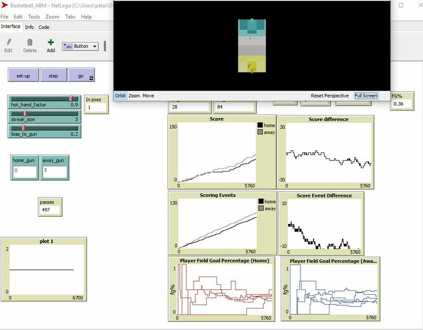Click the green plus Add icon
Screen dimensions: 423x330
51,42
